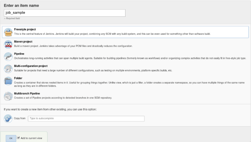Click the Folder icon
The image size is (251, 142).
point(8,81)
